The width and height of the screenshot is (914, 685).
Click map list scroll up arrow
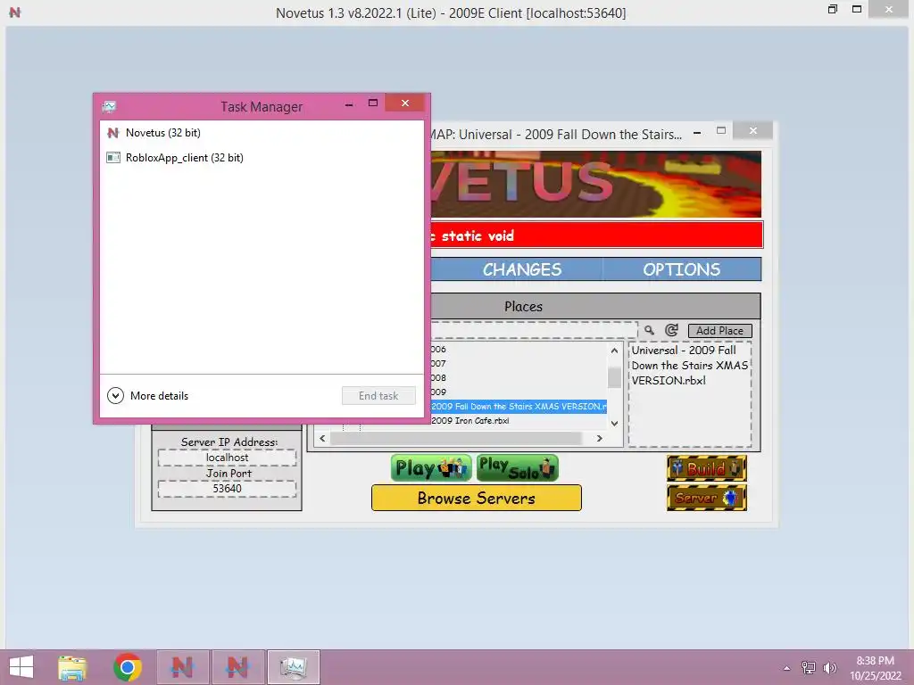(x=614, y=351)
